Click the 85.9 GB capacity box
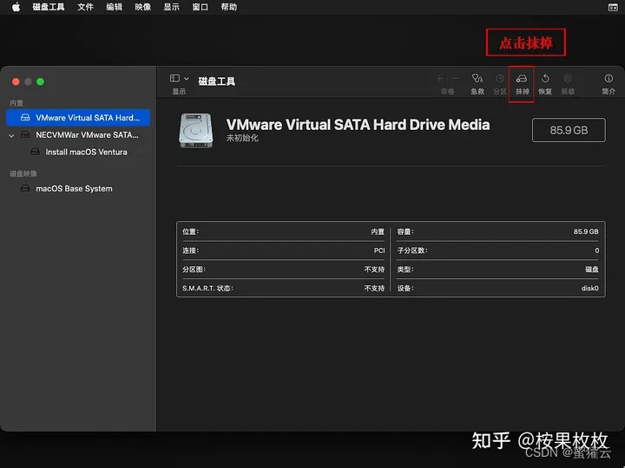 click(569, 130)
